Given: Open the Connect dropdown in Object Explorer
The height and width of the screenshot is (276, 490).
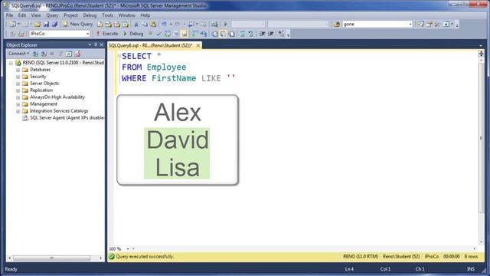Looking at the screenshot, I should pyautogui.click(x=18, y=54).
